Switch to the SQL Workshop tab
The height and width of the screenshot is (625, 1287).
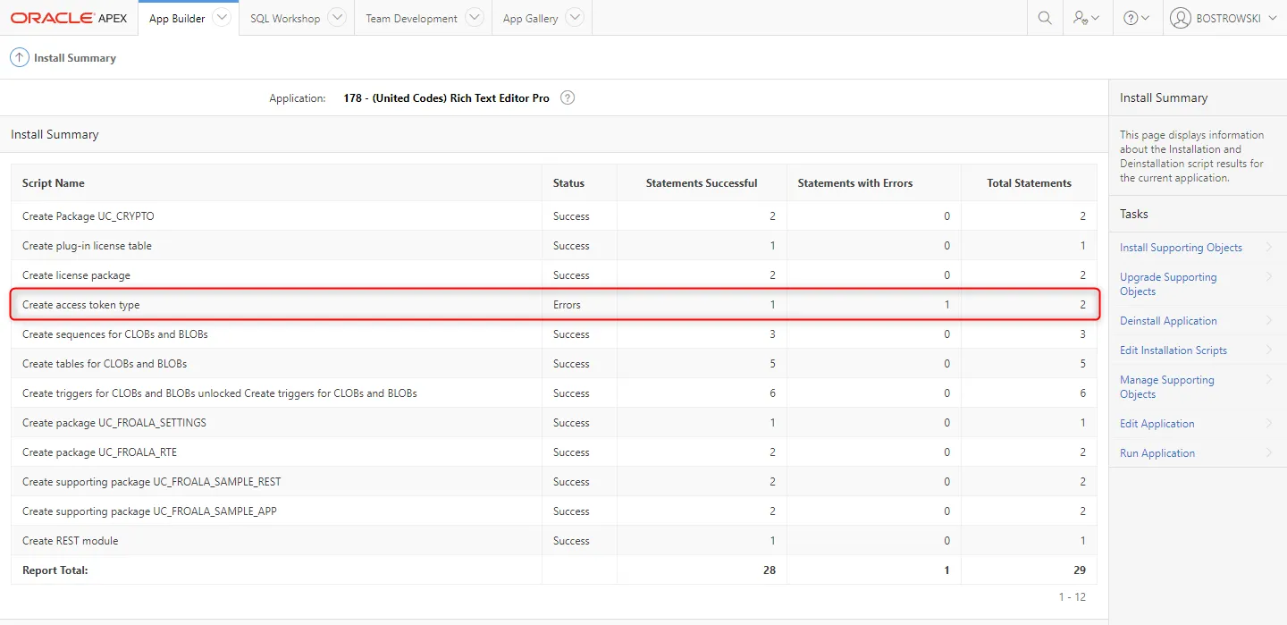[x=285, y=19]
